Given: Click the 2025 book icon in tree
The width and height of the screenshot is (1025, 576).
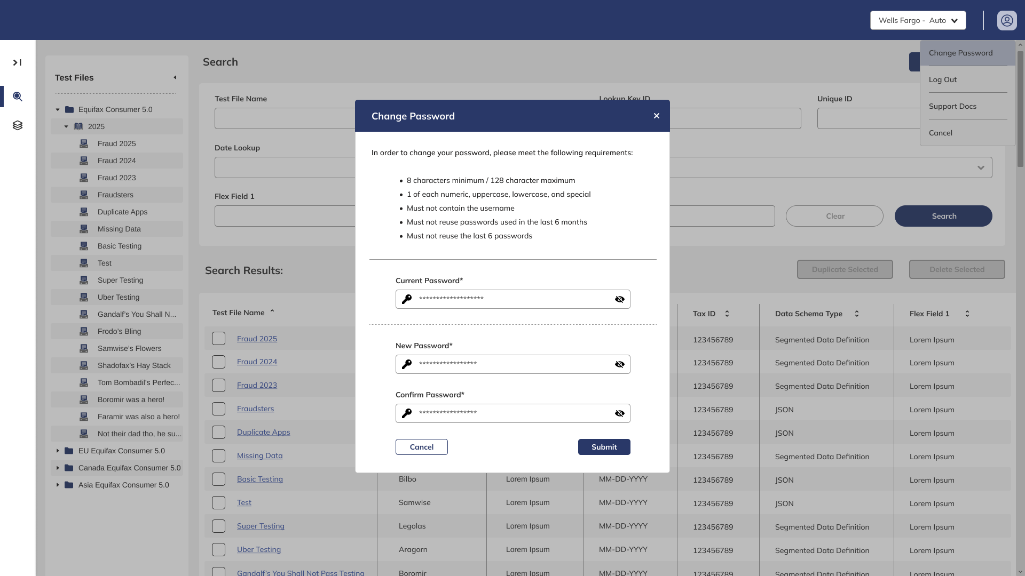Looking at the screenshot, I should click(78, 126).
